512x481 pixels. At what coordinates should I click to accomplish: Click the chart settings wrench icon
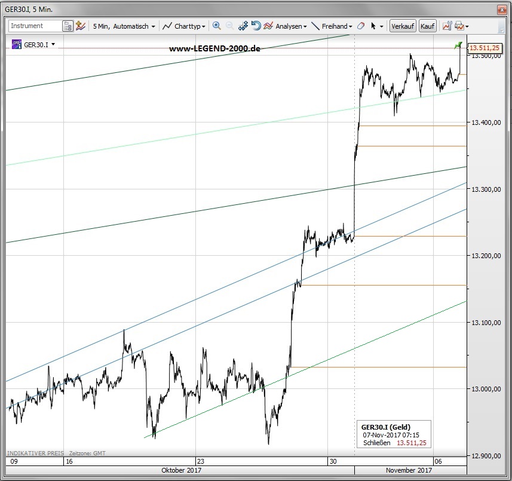pyautogui.click(x=447, y=26)
